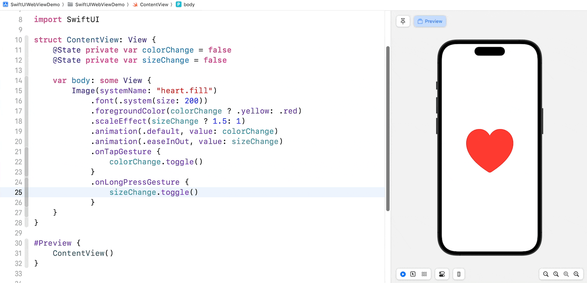Pin the preview with the pin icon
This screenshot has width=587, height=283.
tap(403, 21)
